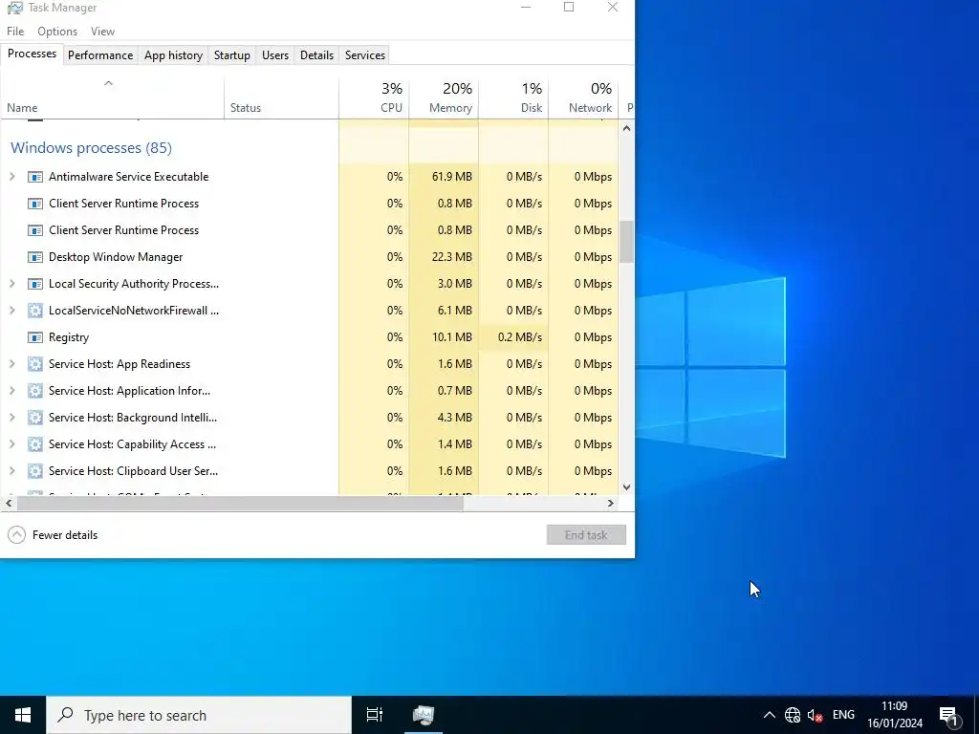979x734 pixels.
Task: Switch to the Performance tab
Action: point(100,55)
